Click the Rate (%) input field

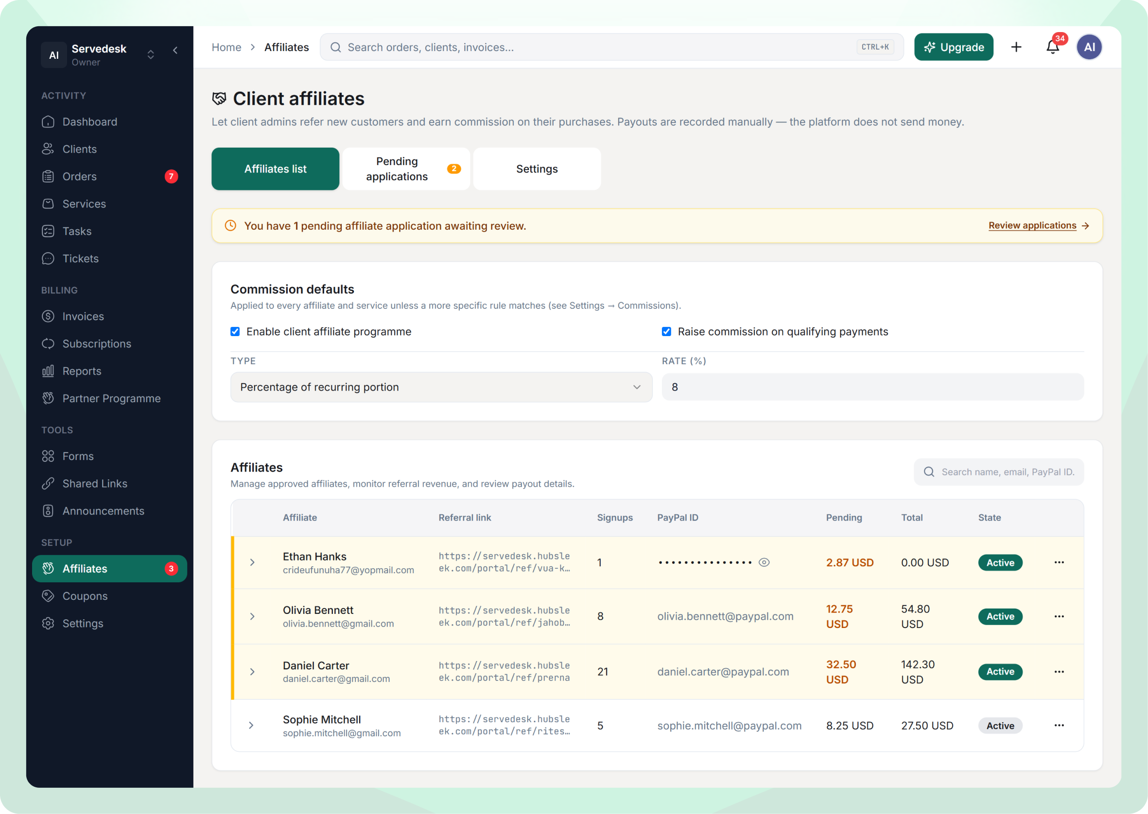click(x=872, y=387)
